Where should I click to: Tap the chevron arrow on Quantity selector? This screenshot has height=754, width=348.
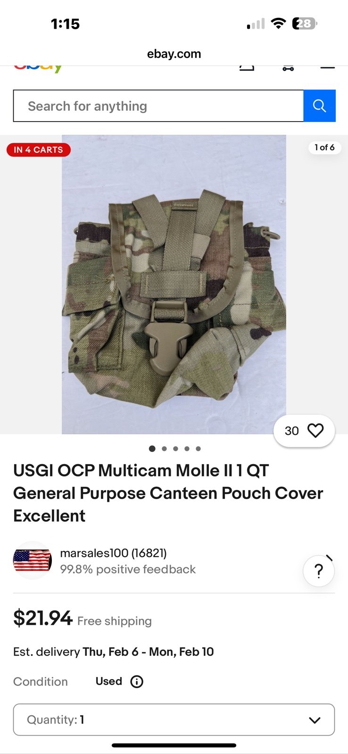[x=315, y=720]
